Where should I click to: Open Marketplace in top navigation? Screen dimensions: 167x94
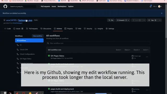coord(62,6)
